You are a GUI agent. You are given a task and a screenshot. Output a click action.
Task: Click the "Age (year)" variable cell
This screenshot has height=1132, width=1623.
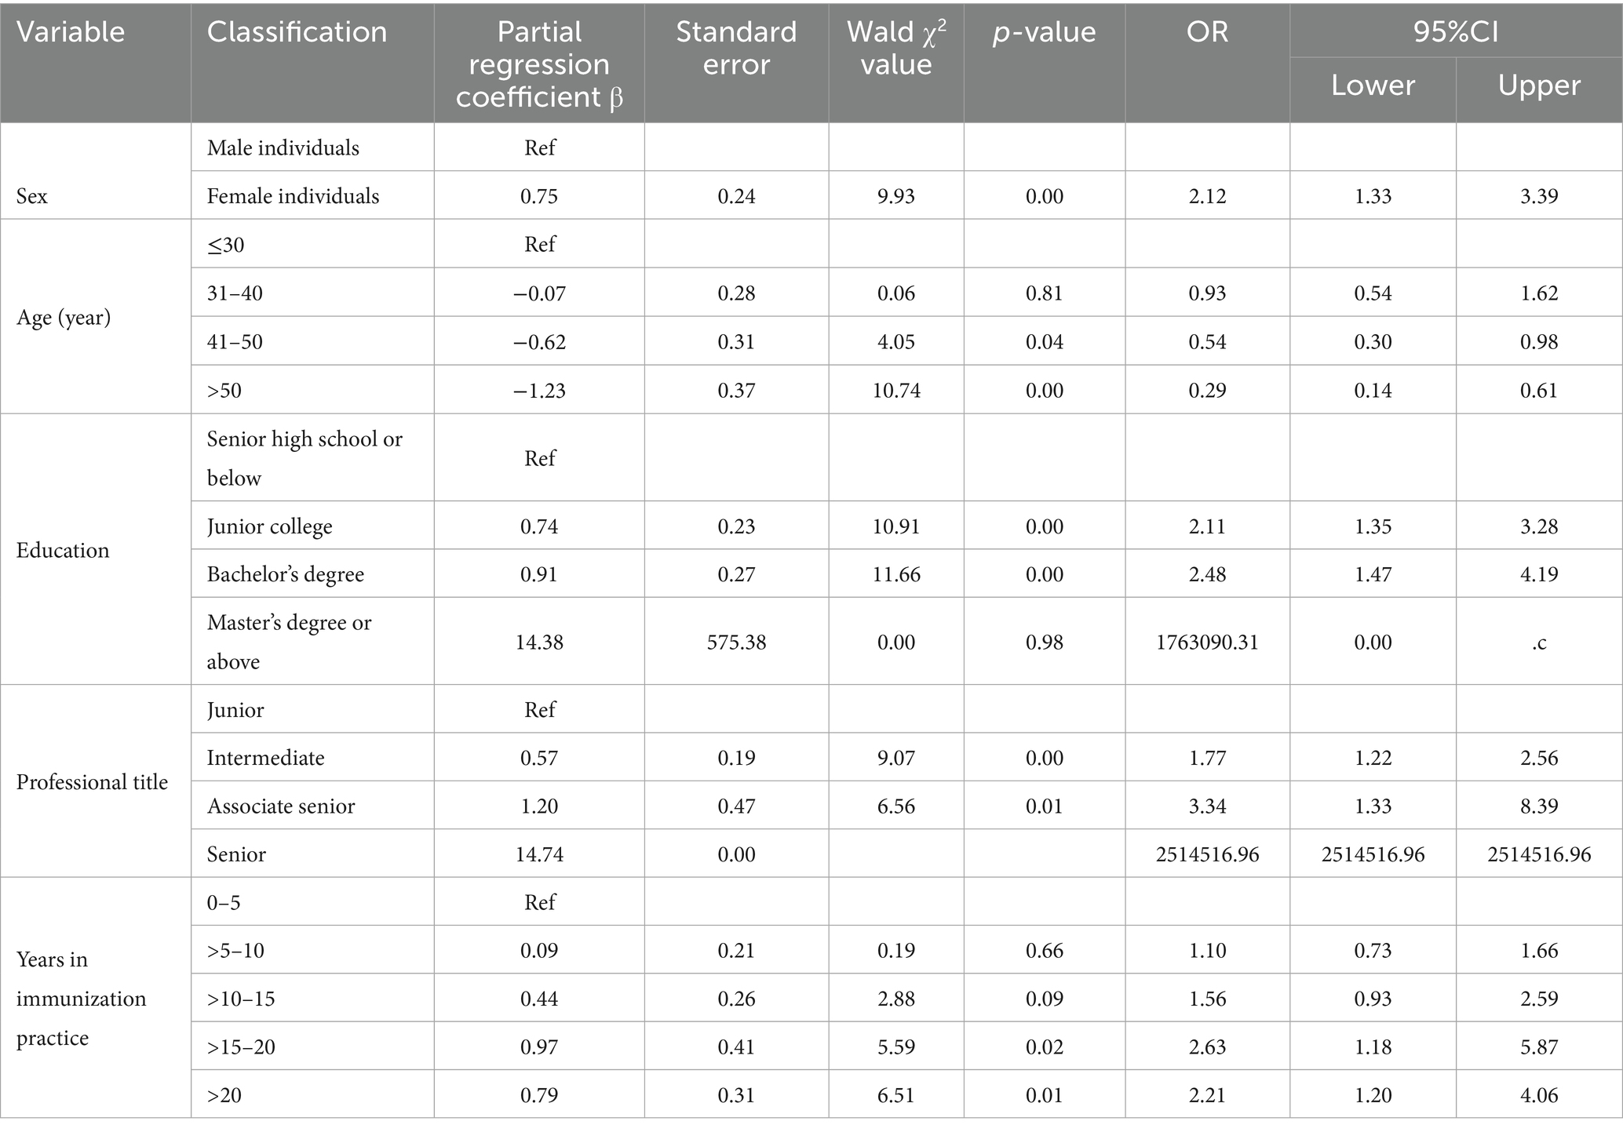(64, 318)
